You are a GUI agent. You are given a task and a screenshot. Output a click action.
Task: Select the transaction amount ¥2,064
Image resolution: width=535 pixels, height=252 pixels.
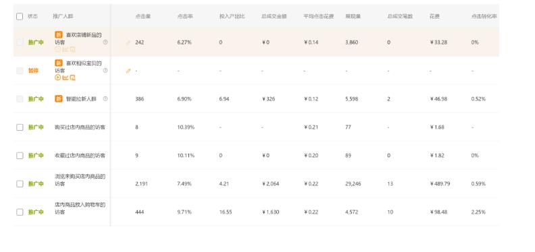[271, 183]
